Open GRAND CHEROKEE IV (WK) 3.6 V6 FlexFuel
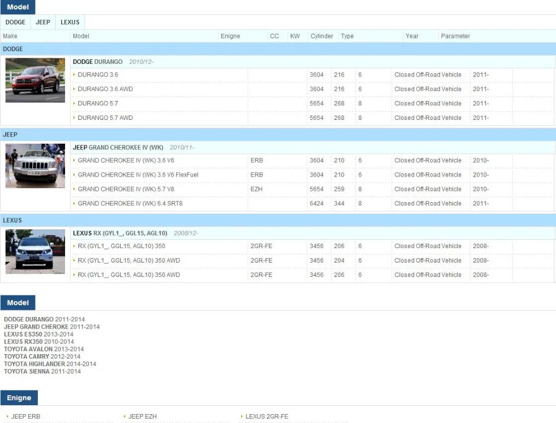 coord(138,175)
